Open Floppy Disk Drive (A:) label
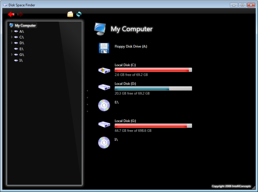 pos(131,46)
